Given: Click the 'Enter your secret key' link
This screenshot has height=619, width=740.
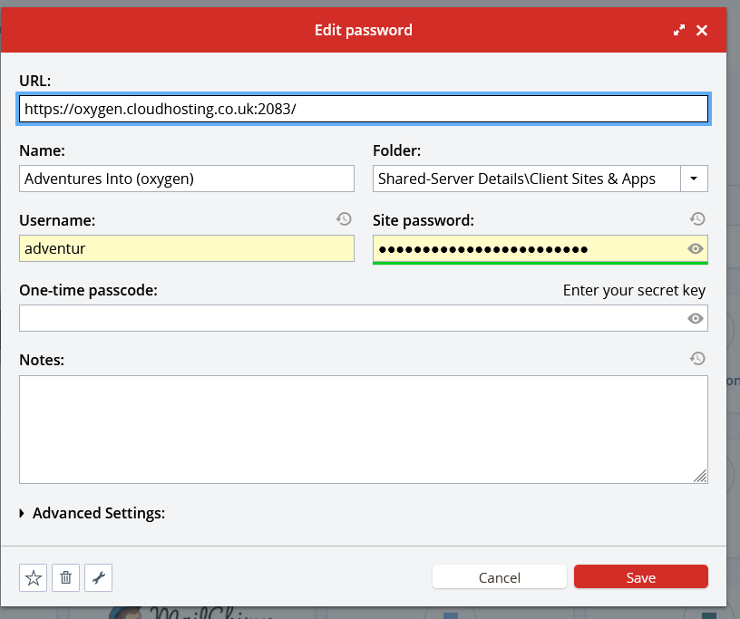Looking at the screenshot, I should coord(634,290).
